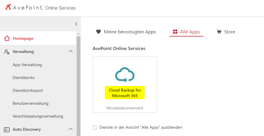Open the Cloud Backup cloud icon
The image size is (264, 136).
tap(125, 75)
